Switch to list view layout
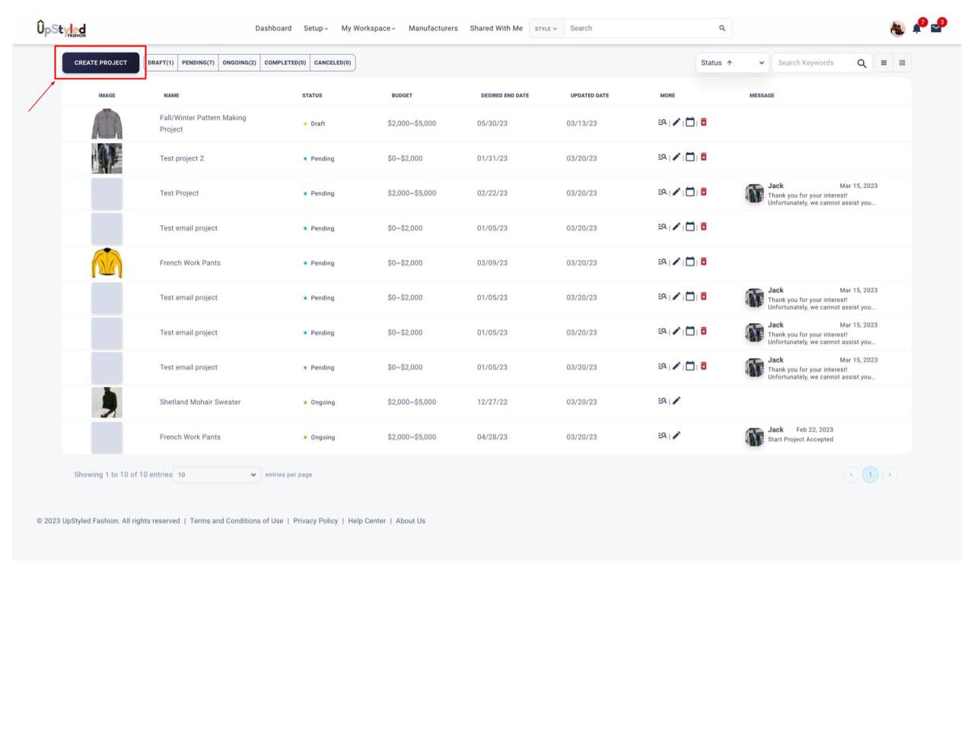This screenshot has width=974, height=730. pos(883,63)
